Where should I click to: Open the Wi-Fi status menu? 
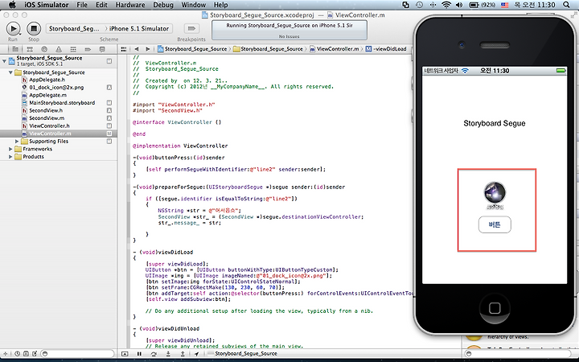coord(446,5)
